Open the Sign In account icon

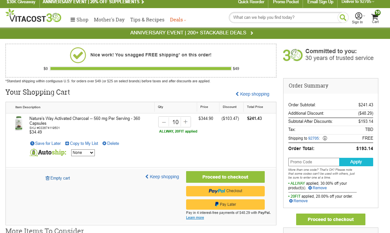click(358, 18)
